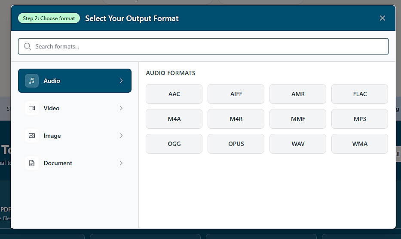
Task: Select the Document file icon
Action: pyautogui.click(x=32, y=163)
